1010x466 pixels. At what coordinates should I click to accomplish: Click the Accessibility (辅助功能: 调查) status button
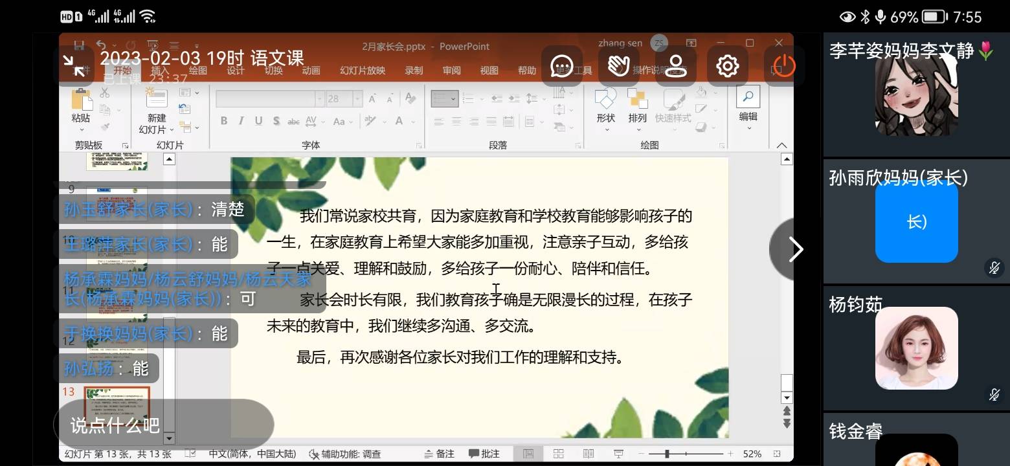(x=345, y=454)
